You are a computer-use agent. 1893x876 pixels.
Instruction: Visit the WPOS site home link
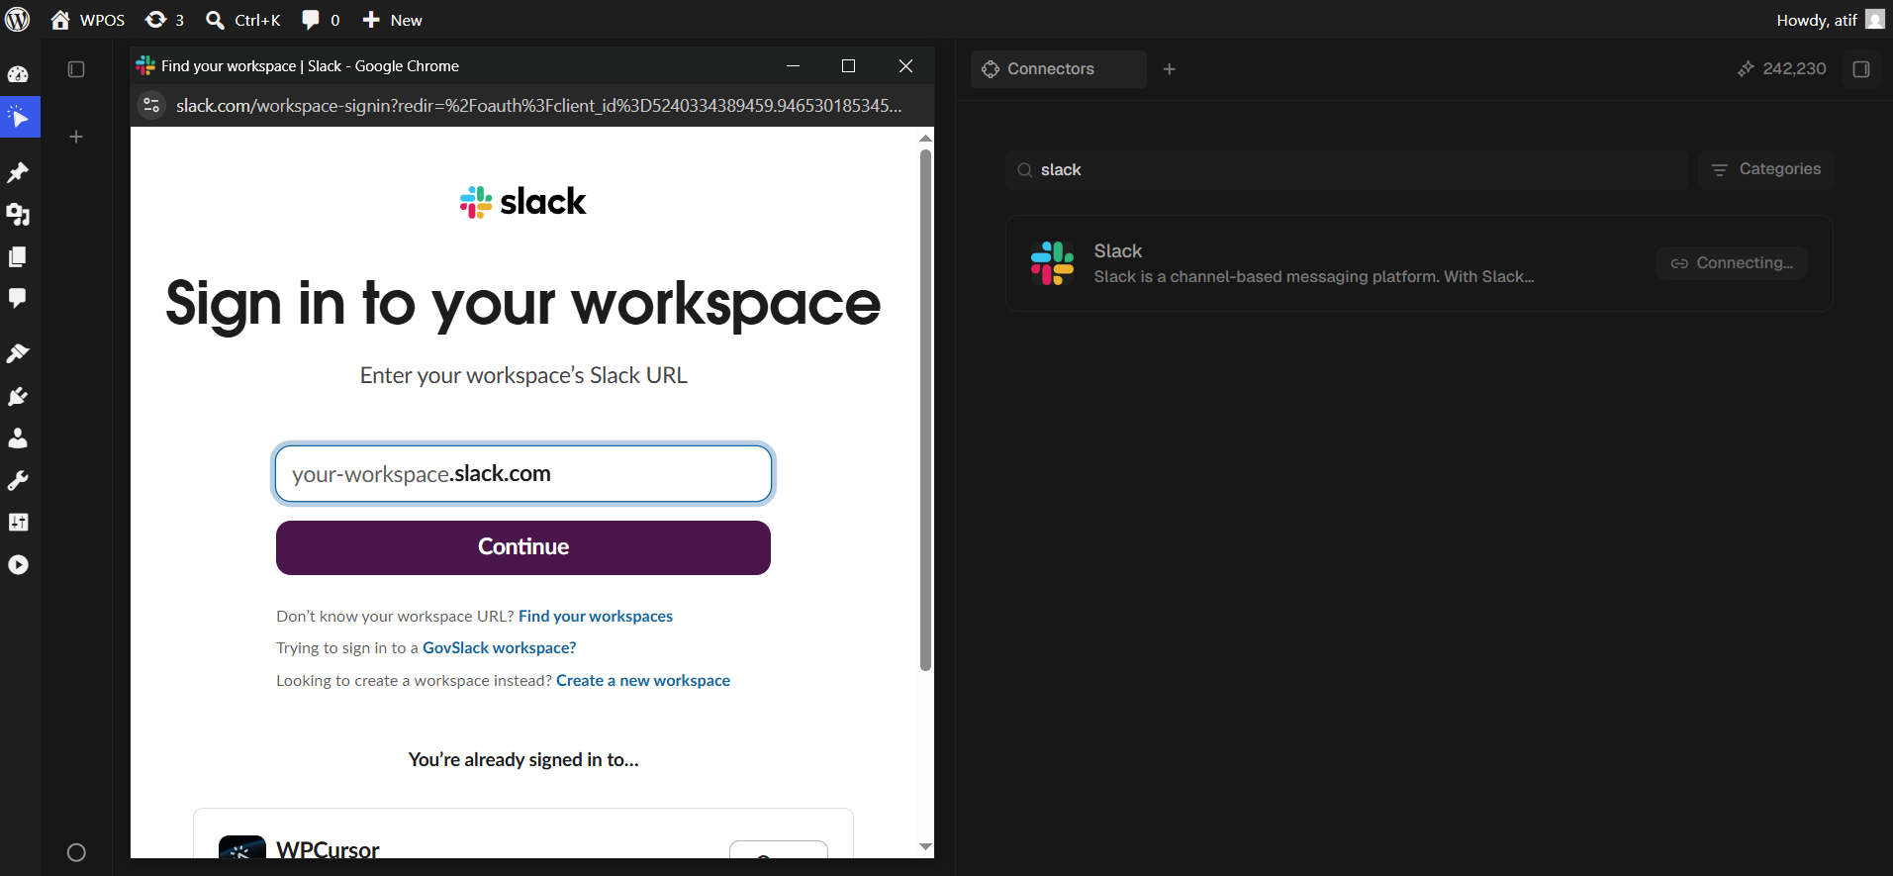(x=88, y=20)
